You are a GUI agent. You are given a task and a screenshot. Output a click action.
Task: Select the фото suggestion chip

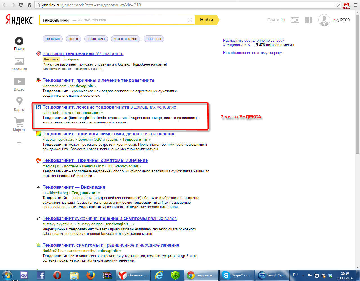tap(74, 39)
